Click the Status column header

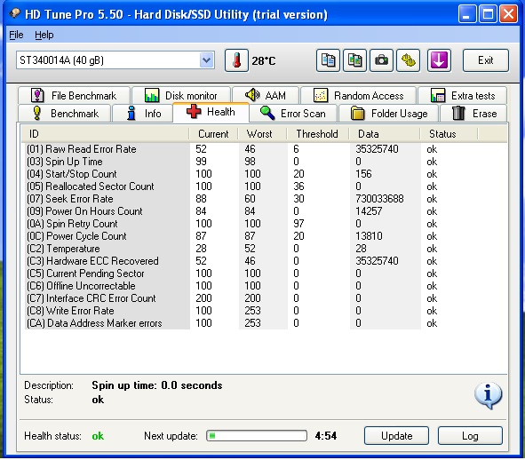[449, 134]
